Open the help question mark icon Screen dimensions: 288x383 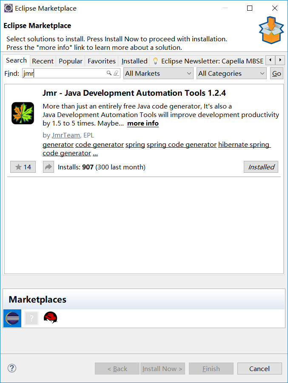point(12,368)
